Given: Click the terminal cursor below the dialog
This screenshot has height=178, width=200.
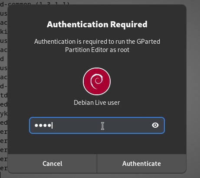Looking at the screenshot, I should [0, 175].
